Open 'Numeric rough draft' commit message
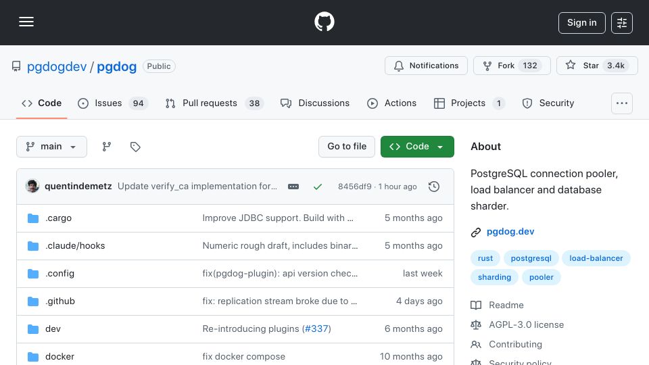Viewport: 649px width, 365px height. (280, 246)
